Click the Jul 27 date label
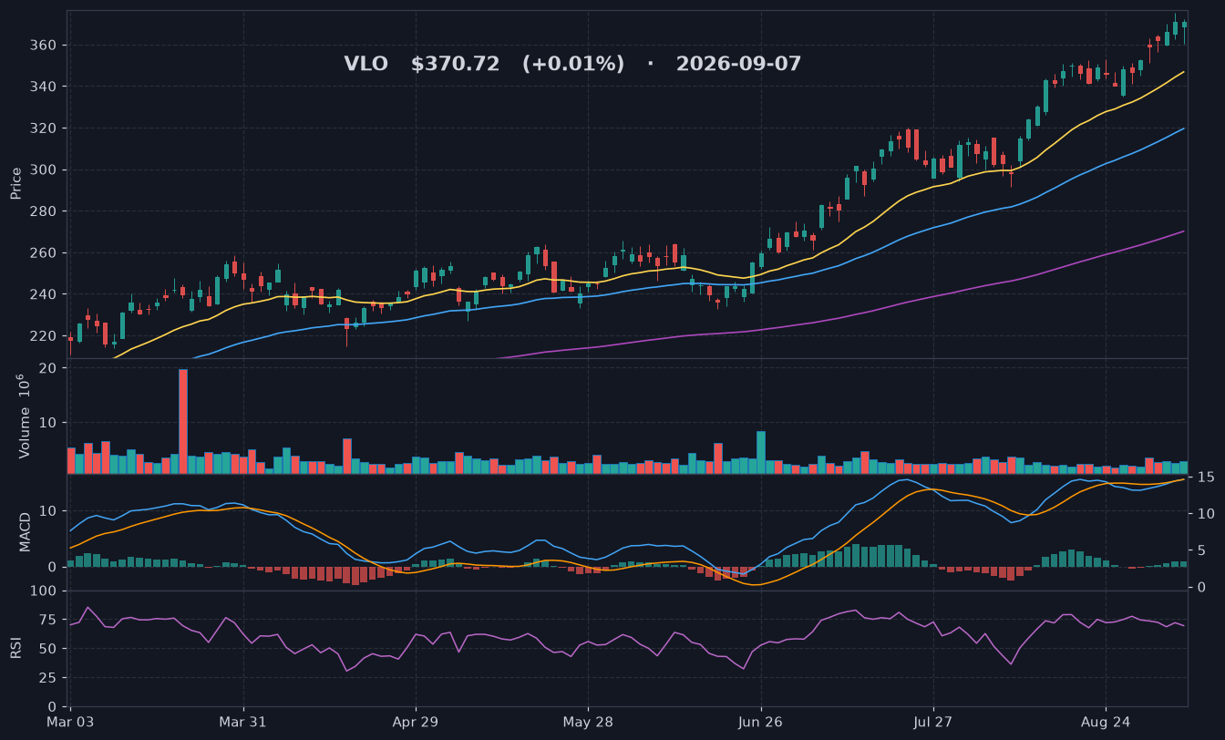1225x740 pixels. [x=933, y=722]
